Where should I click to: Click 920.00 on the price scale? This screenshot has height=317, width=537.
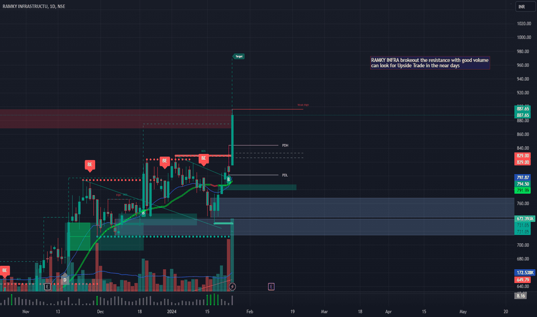click(x=524, y=93)
